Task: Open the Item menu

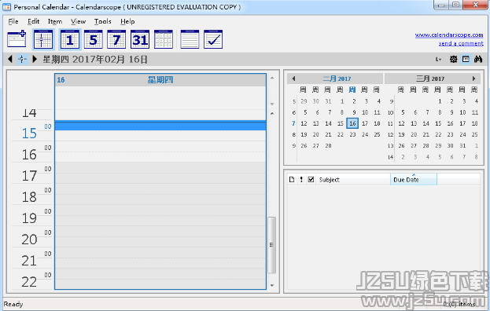Action: pos(55,21)
